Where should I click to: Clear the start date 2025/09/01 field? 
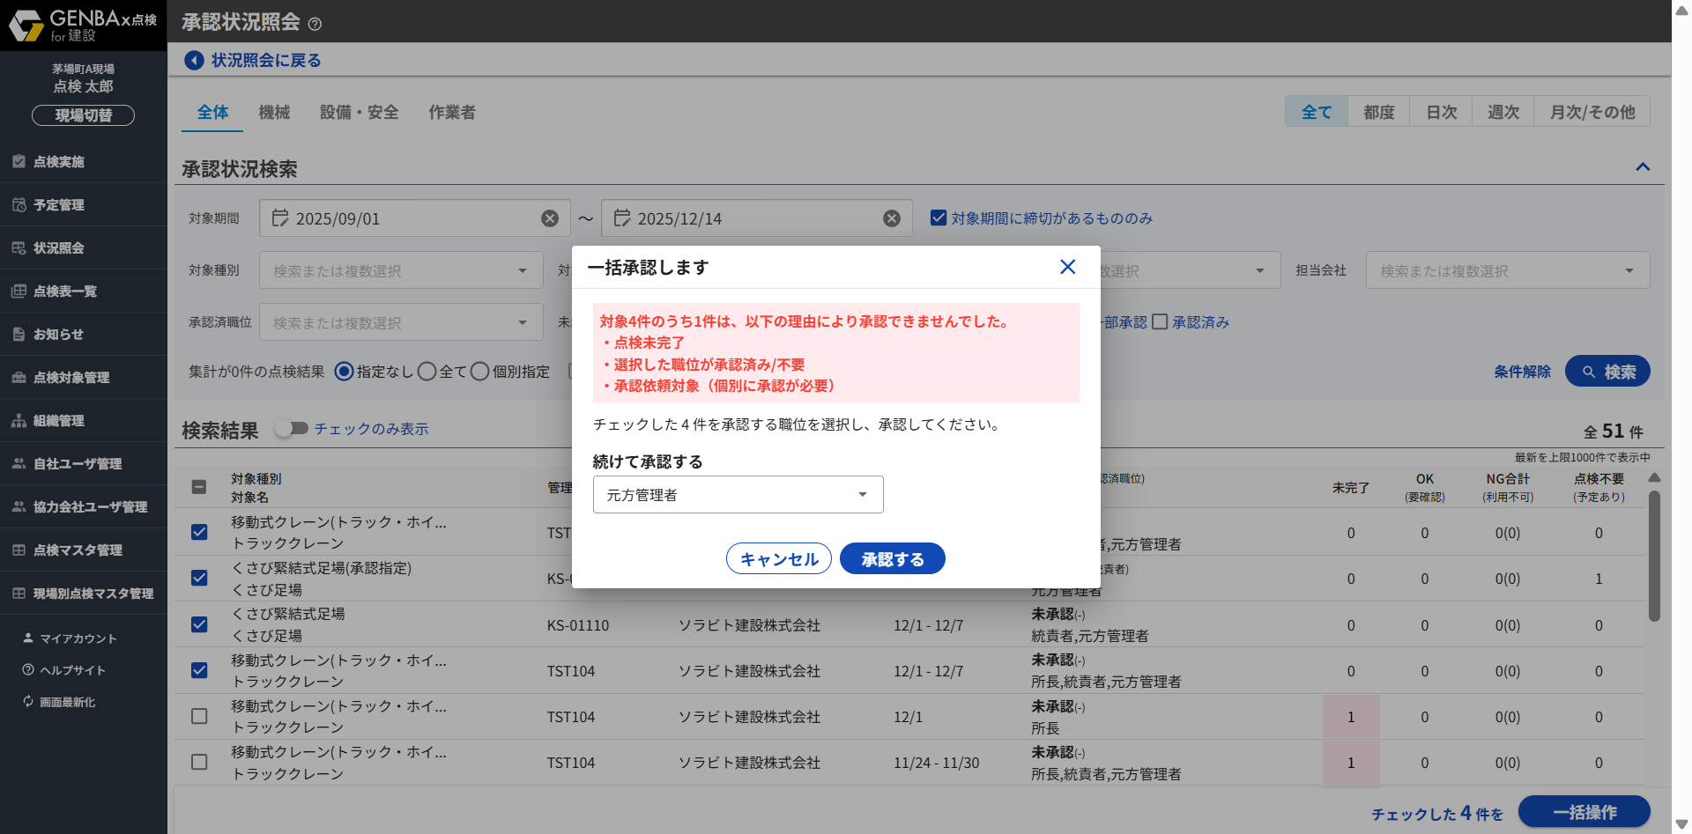click(550, 218)
